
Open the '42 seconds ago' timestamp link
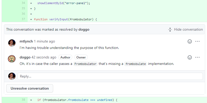pyautogui.click(x=44, y=57)
